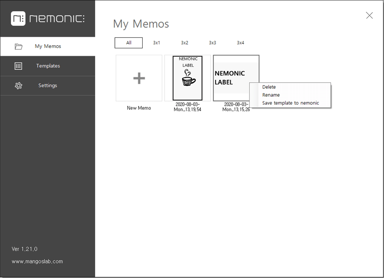Filter memos by 3x2 size
The height and width of the screenshot is (278, 384).
pyautogui.click(x=184, y=43)
